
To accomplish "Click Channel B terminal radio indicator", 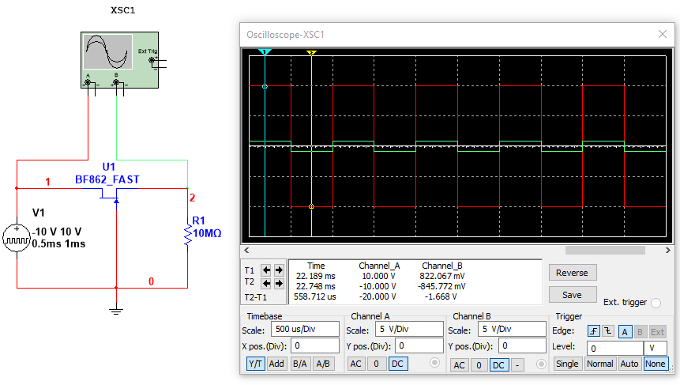I will click(x=541, y=364).
